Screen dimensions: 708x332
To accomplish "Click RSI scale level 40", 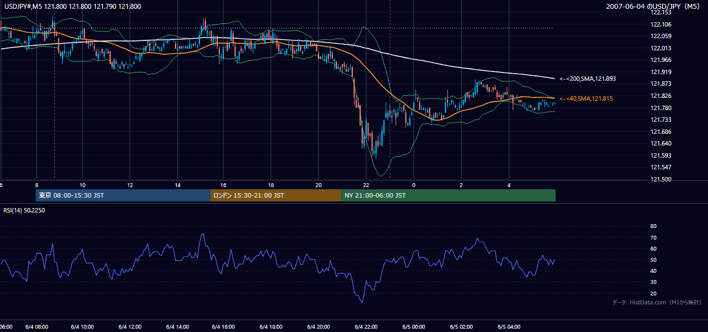I will [653, 271].
